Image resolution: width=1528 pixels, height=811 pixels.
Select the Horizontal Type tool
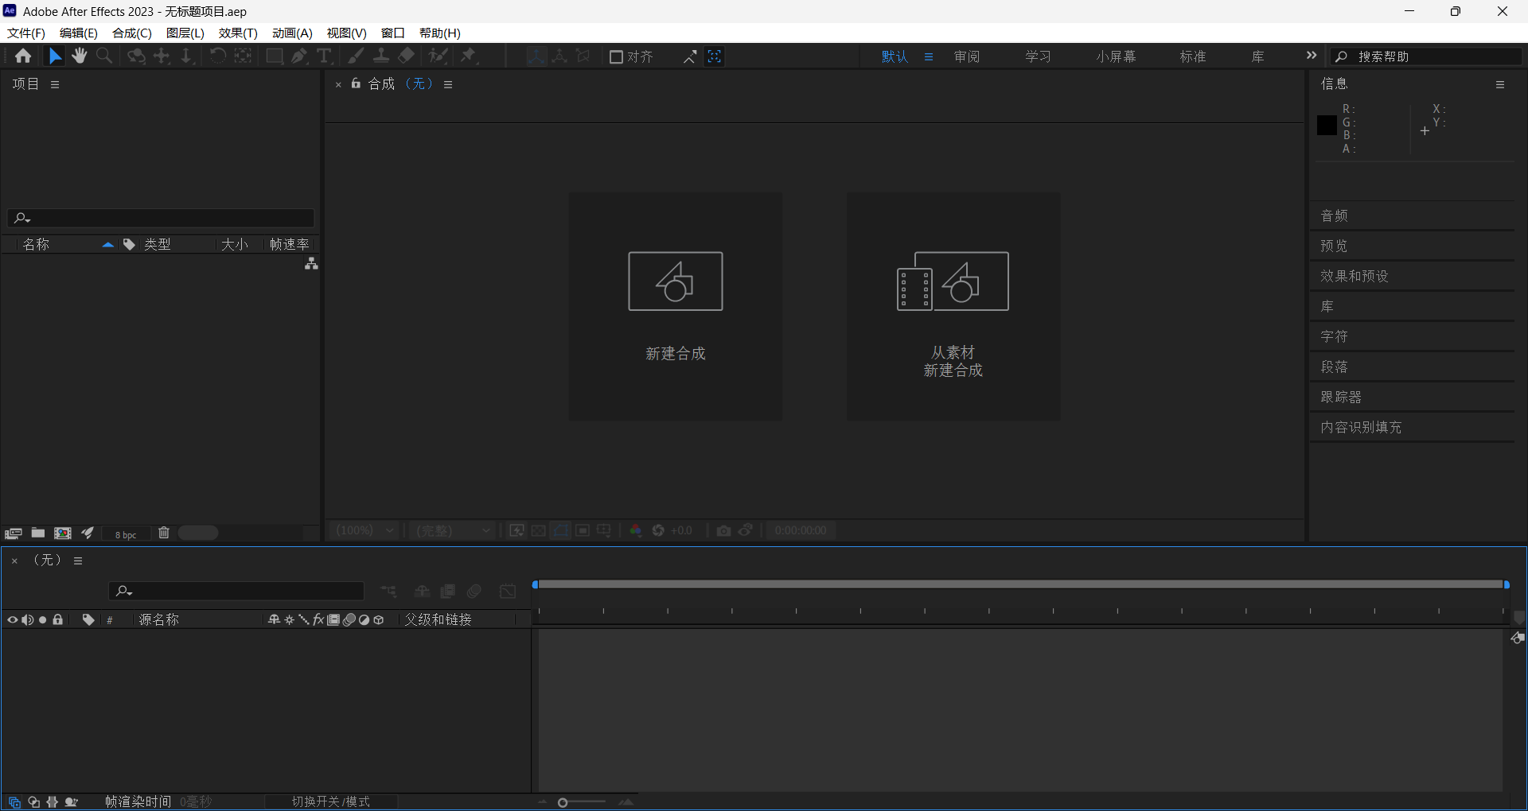(x=324, y=56)
